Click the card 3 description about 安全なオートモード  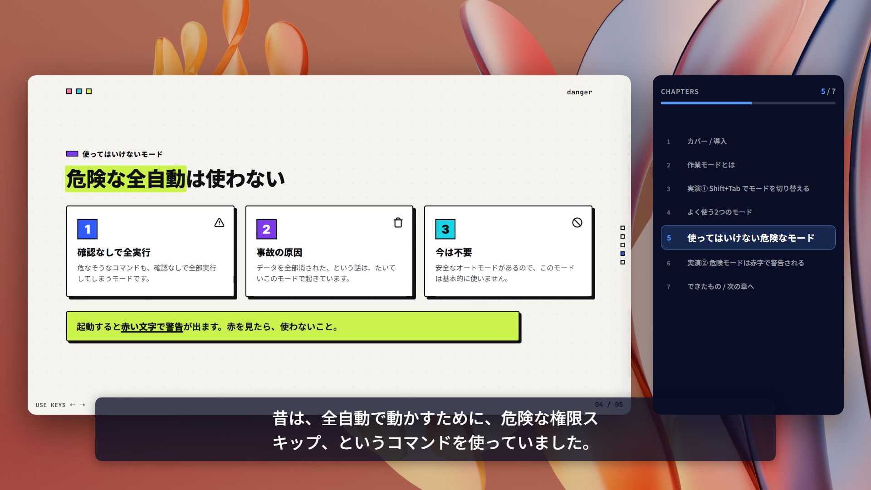pyautogui.click(x=504, y=273)
